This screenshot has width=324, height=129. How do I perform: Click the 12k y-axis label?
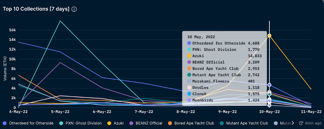[x=13, y=49]
